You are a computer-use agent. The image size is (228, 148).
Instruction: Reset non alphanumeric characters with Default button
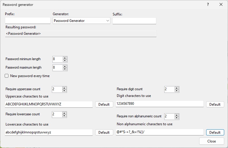point(215,132)
